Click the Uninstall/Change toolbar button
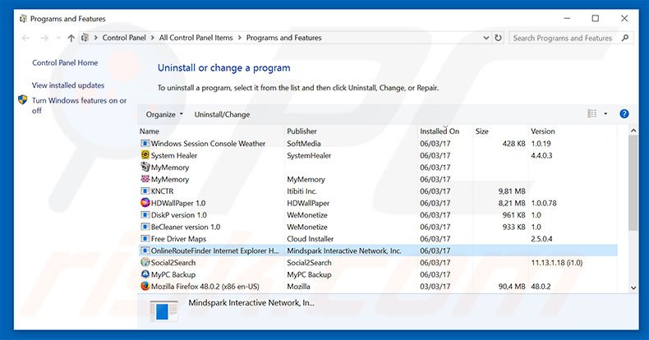This screenshot has height=340, width=649. coord(223,115)
